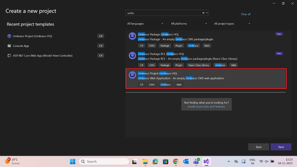Open Install more tools and features link

pyautogui.click(x=206, y=107)
